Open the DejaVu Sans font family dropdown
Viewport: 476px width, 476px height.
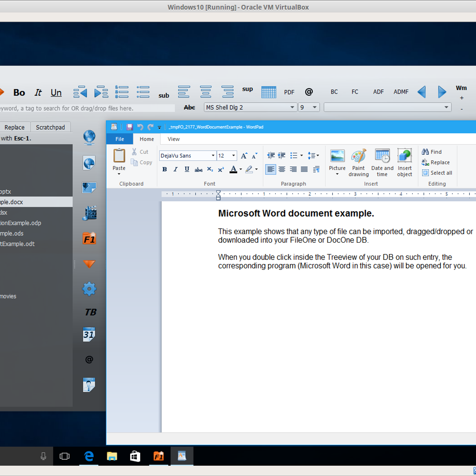click(213, 156)
